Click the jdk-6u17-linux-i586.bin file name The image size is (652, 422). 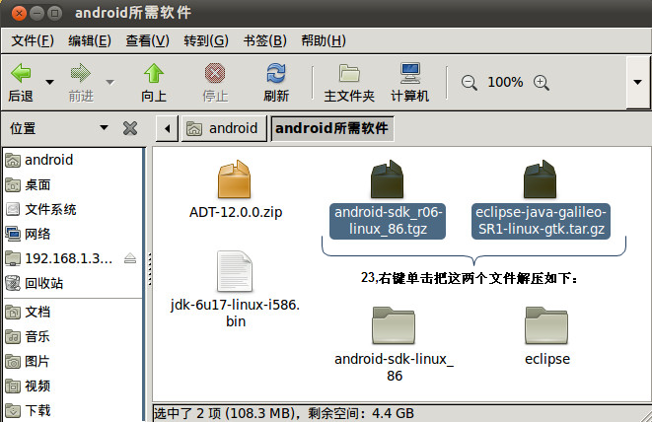click(x=236, y=313)
